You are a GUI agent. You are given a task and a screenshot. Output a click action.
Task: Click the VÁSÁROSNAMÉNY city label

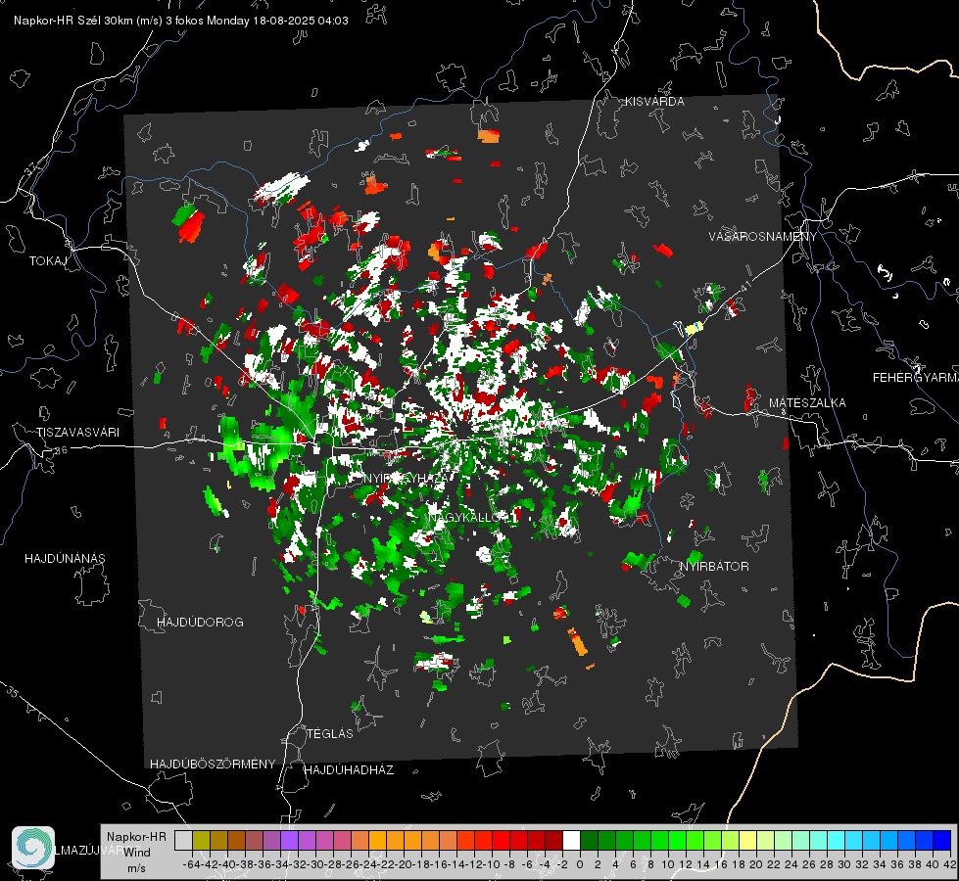point(763,237)
